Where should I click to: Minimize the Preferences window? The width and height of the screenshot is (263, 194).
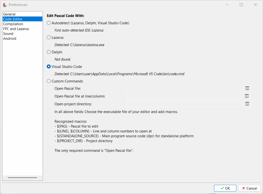click(227, 5)
